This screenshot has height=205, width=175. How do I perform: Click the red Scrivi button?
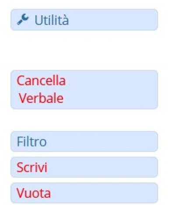[84, 167]
